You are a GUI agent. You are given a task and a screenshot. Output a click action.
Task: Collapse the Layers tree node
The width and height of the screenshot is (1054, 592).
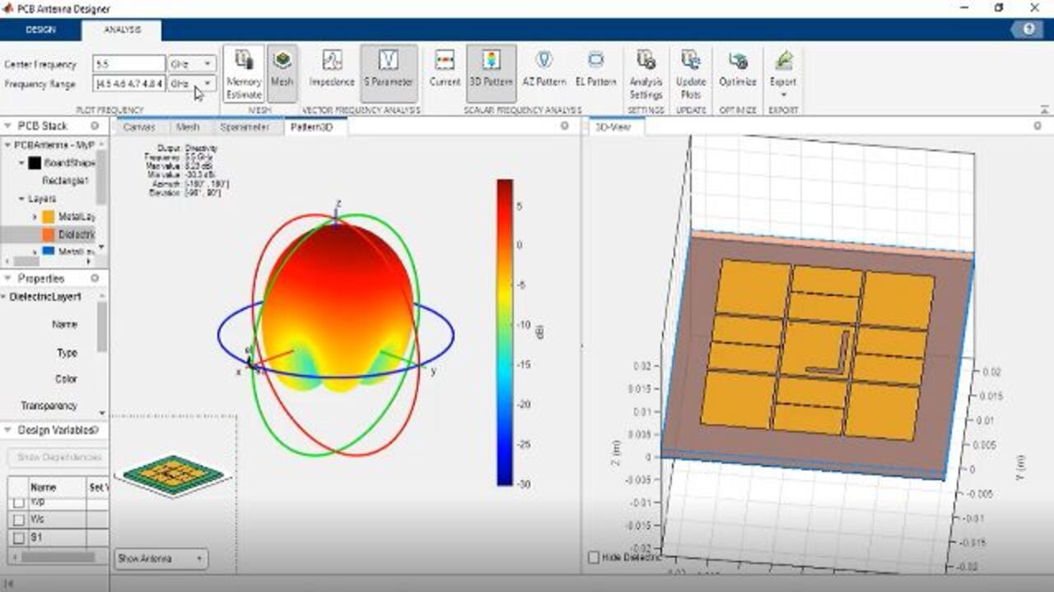pyautogui.click(x=21, y=199)
